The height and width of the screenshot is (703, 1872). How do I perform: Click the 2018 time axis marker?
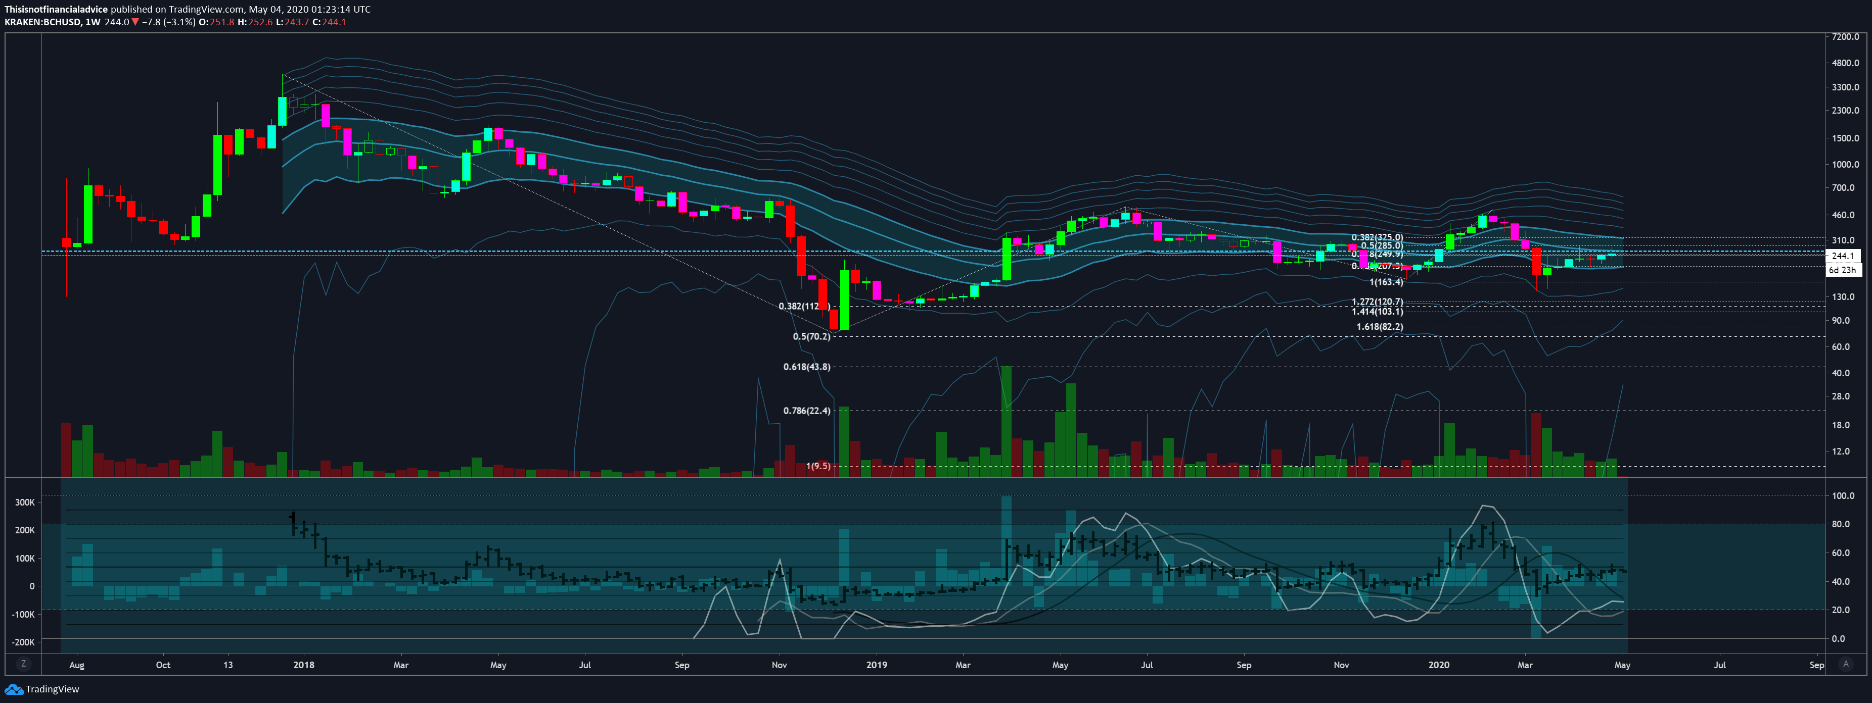click(x=304, y=665)
